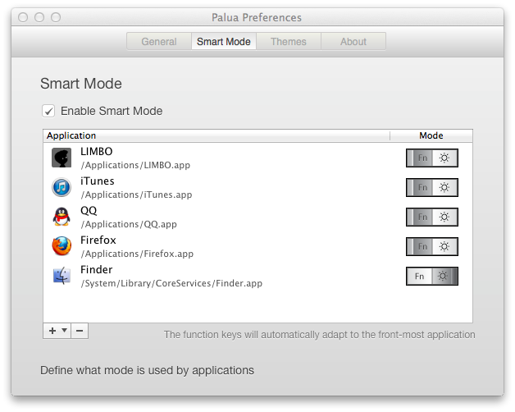The image size is (515, 412).
Task: Select the Smart Mode tab
Action: click(224, 41)
